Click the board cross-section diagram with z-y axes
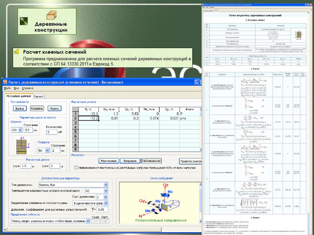This screenshot has height=235, width=314. coord(21,146)
